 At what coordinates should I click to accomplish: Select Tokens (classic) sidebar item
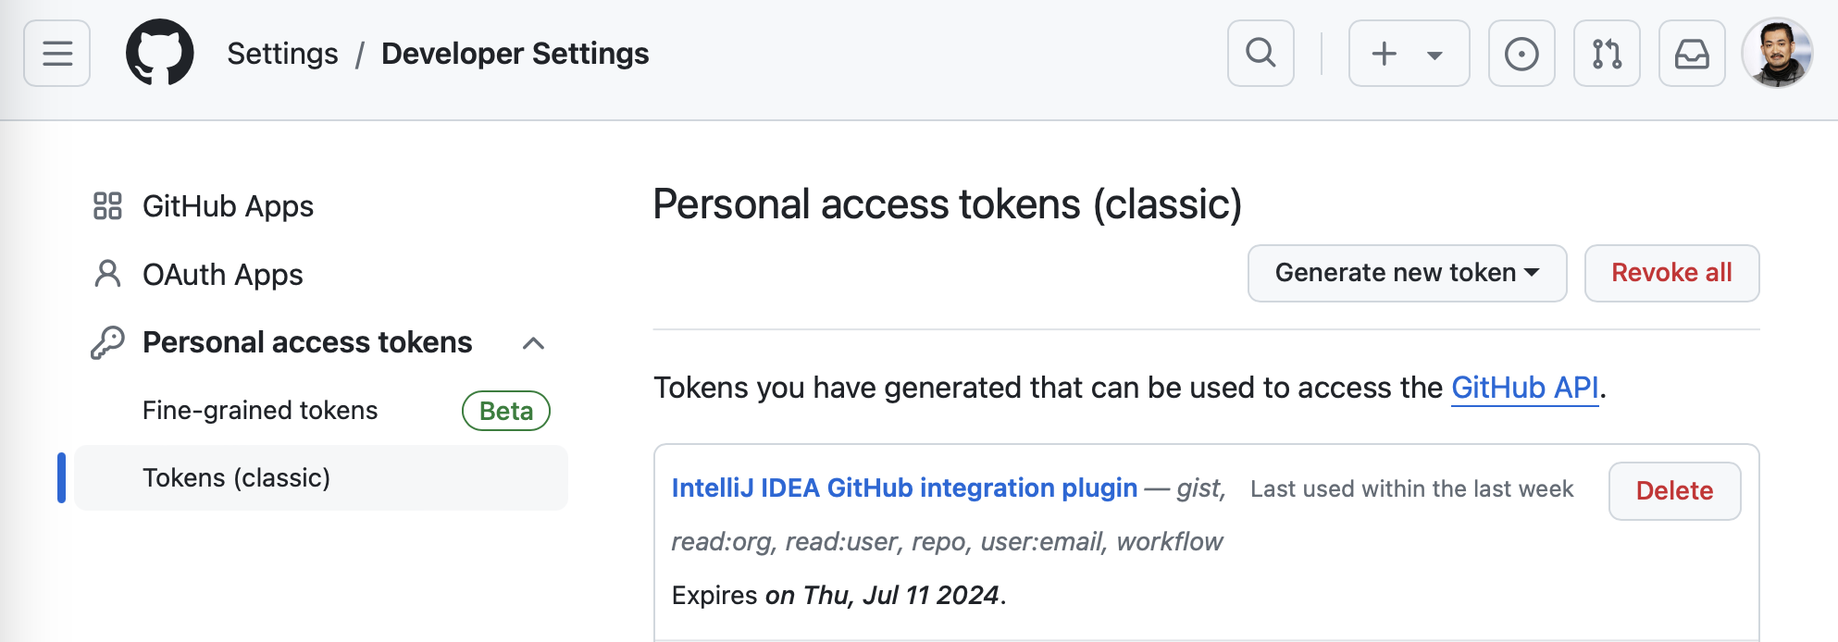click(x=321, y=477)
